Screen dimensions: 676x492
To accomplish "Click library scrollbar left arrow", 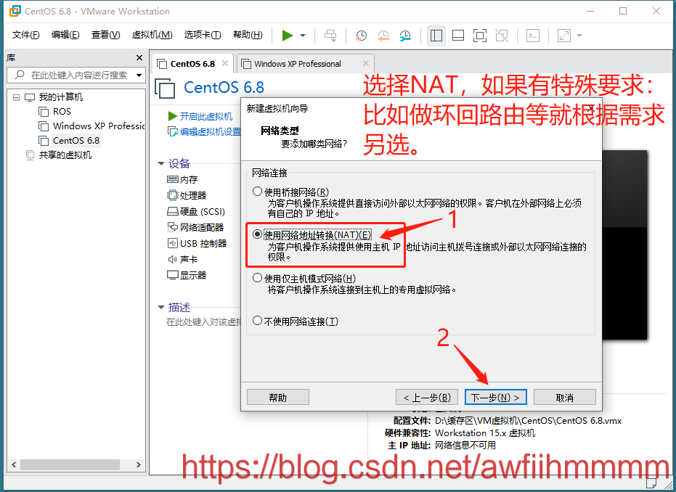I will pos(14,465).
